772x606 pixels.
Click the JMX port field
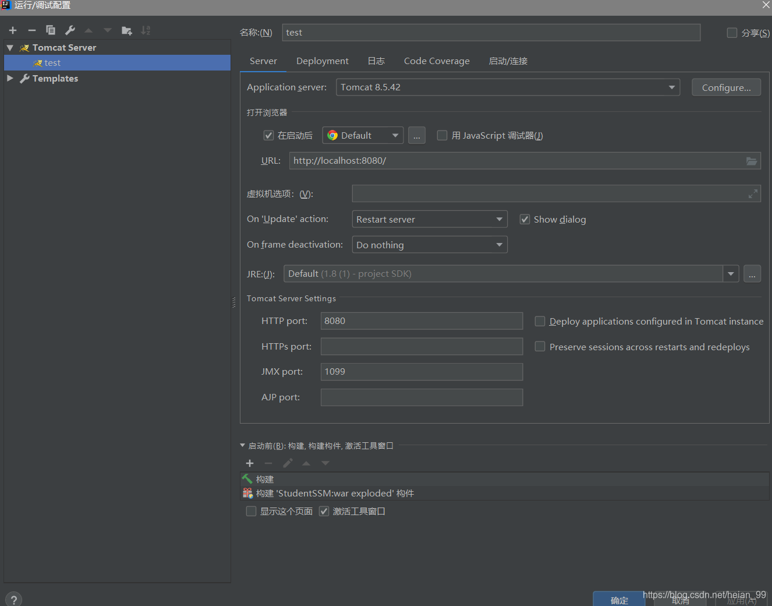(422, 372)
